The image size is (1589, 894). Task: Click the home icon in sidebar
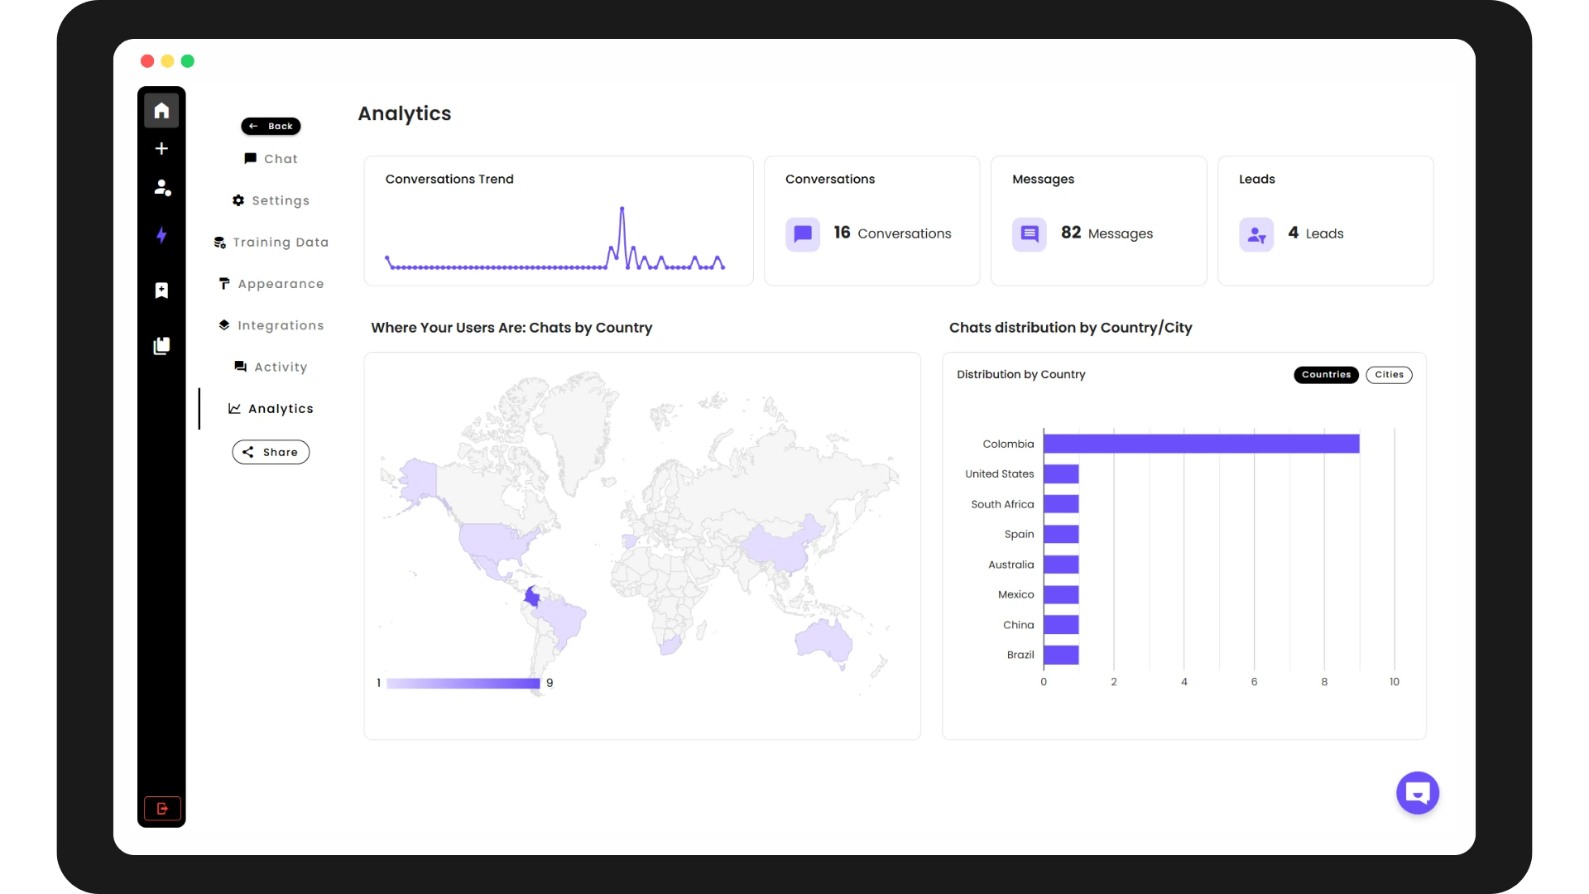tap(161, 110)
